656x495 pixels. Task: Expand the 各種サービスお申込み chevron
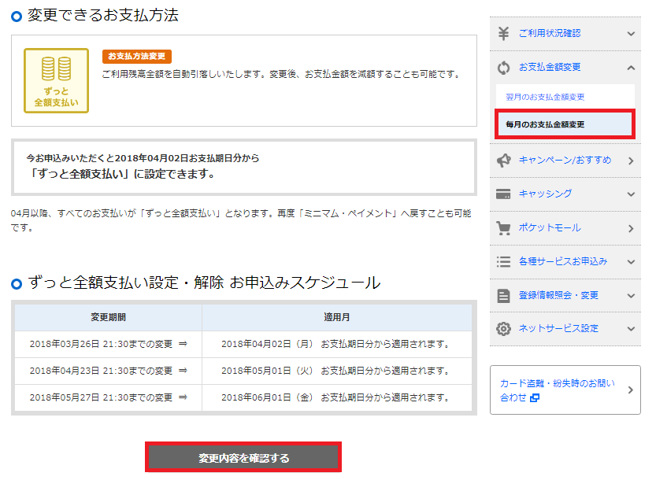631,262
